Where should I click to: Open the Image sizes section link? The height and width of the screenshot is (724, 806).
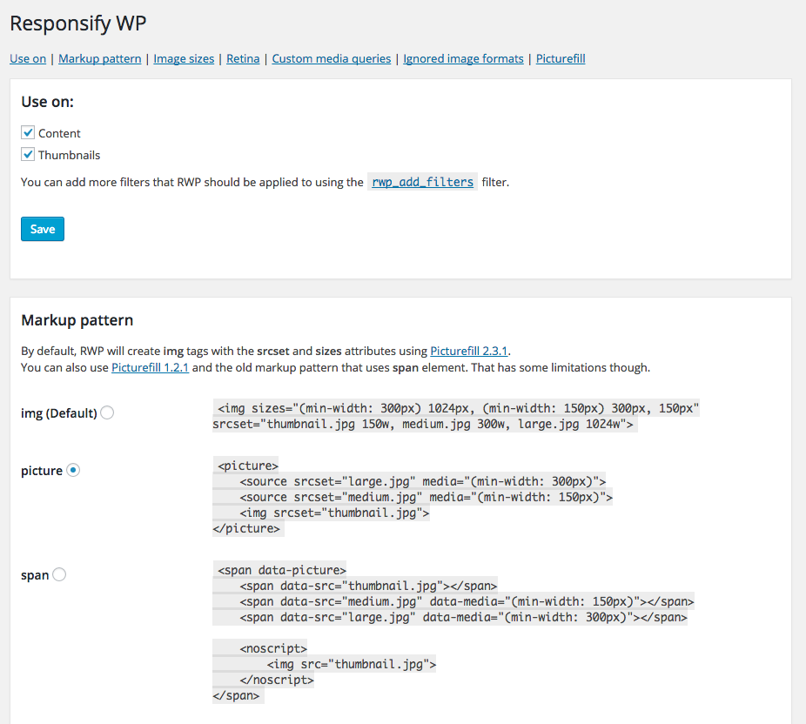coord(184,58)
